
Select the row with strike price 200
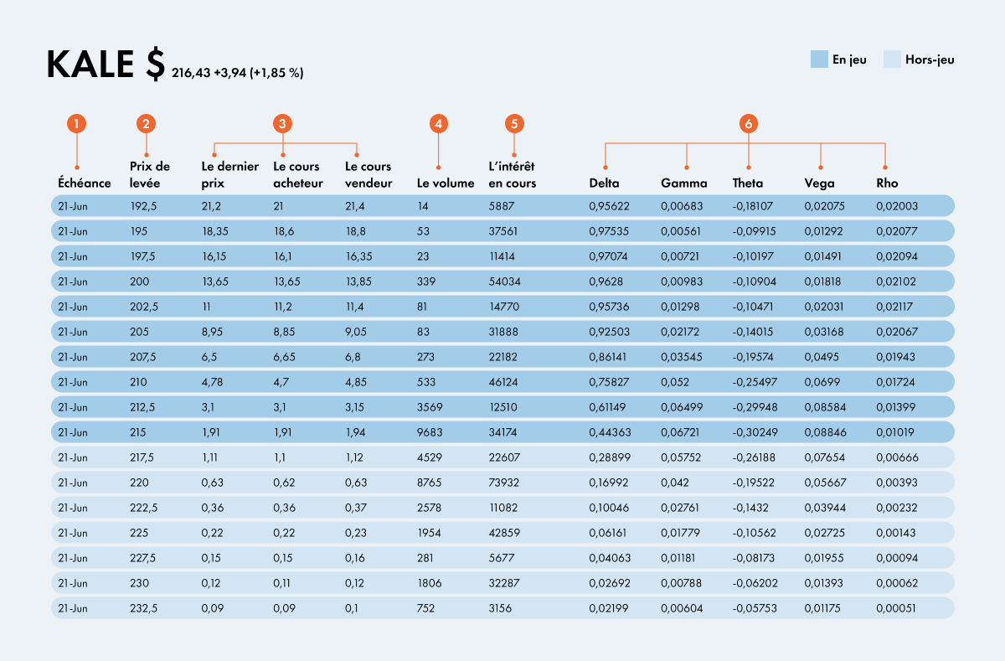[x=501, y=281]
